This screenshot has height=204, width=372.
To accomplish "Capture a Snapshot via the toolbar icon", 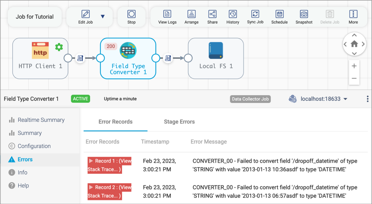I will (304, 14).
